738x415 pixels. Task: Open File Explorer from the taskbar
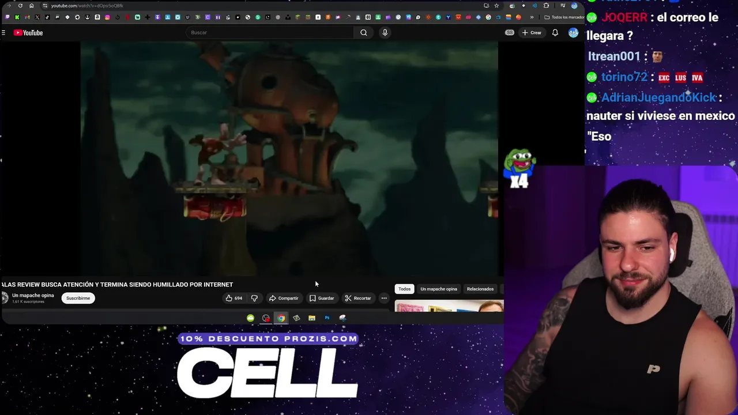coord(312,318)
